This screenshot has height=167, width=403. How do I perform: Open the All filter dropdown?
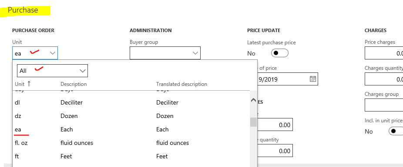pos(52,71)
